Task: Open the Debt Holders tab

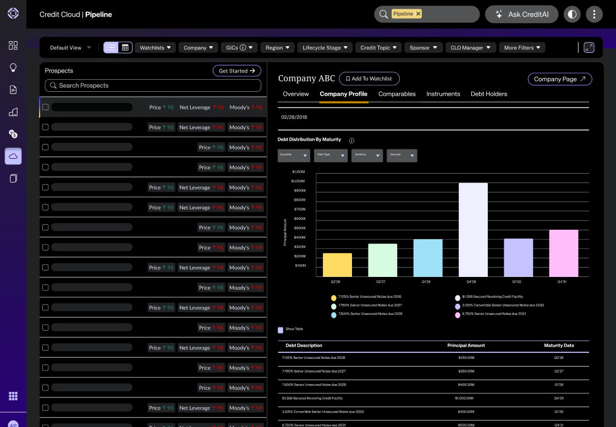Action: pyautogui.click(x=488, y=94)
